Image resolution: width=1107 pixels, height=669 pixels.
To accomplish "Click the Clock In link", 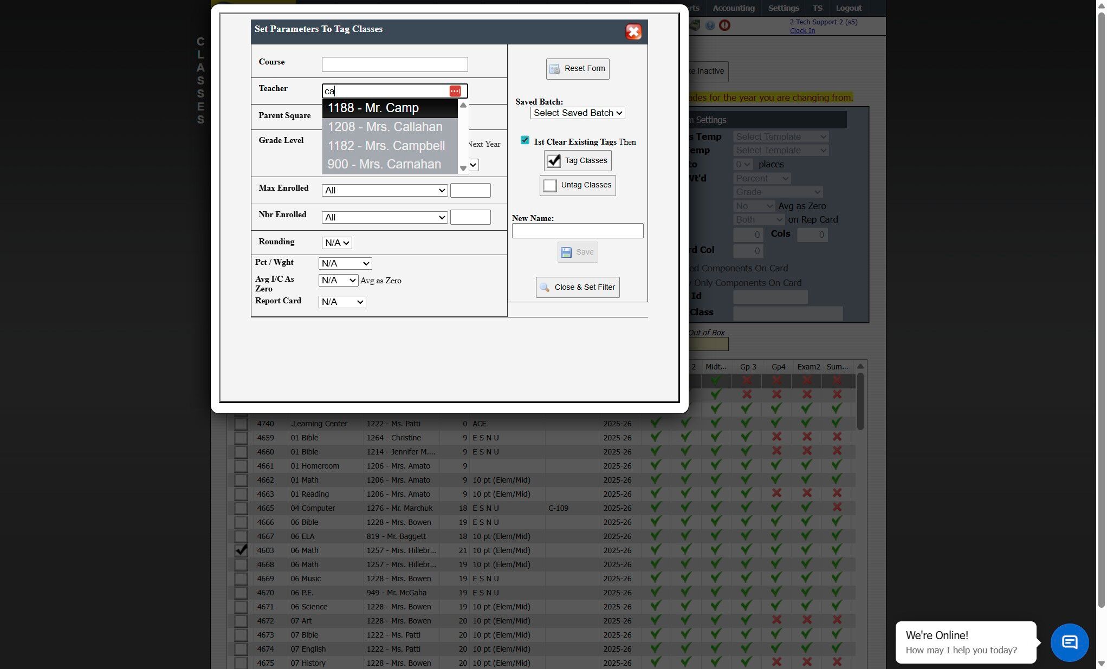I will point(802,31).
